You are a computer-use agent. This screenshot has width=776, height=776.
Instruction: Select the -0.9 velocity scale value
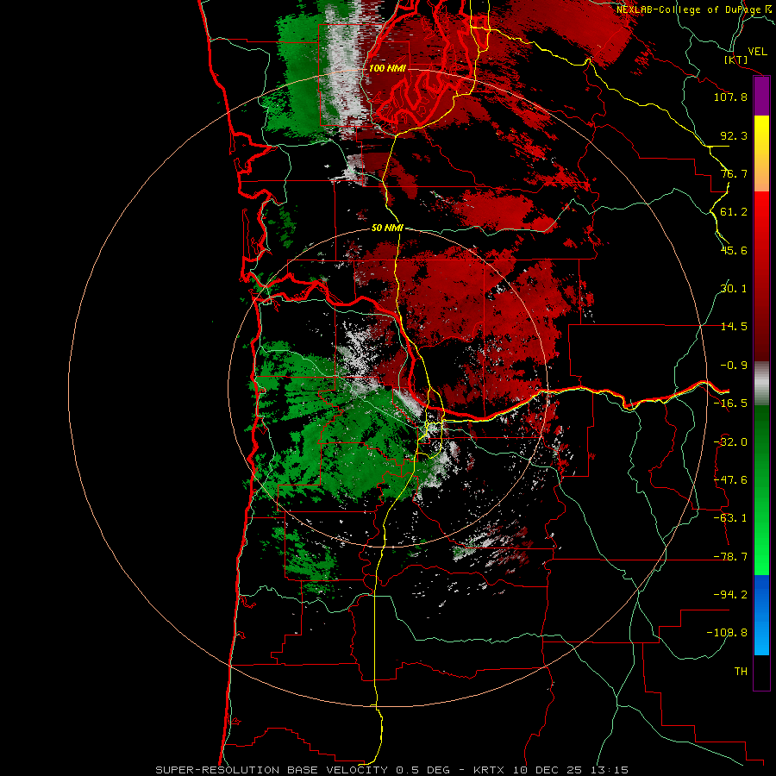point(734,366)
